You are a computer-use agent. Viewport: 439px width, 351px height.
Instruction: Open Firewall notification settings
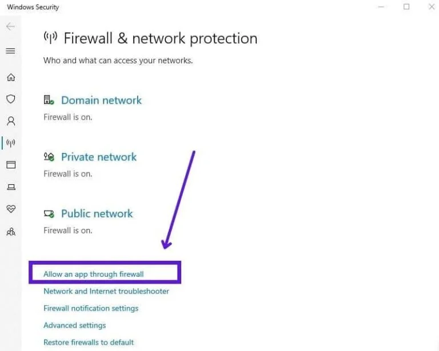pyautogui.click(x=91, y=308)
